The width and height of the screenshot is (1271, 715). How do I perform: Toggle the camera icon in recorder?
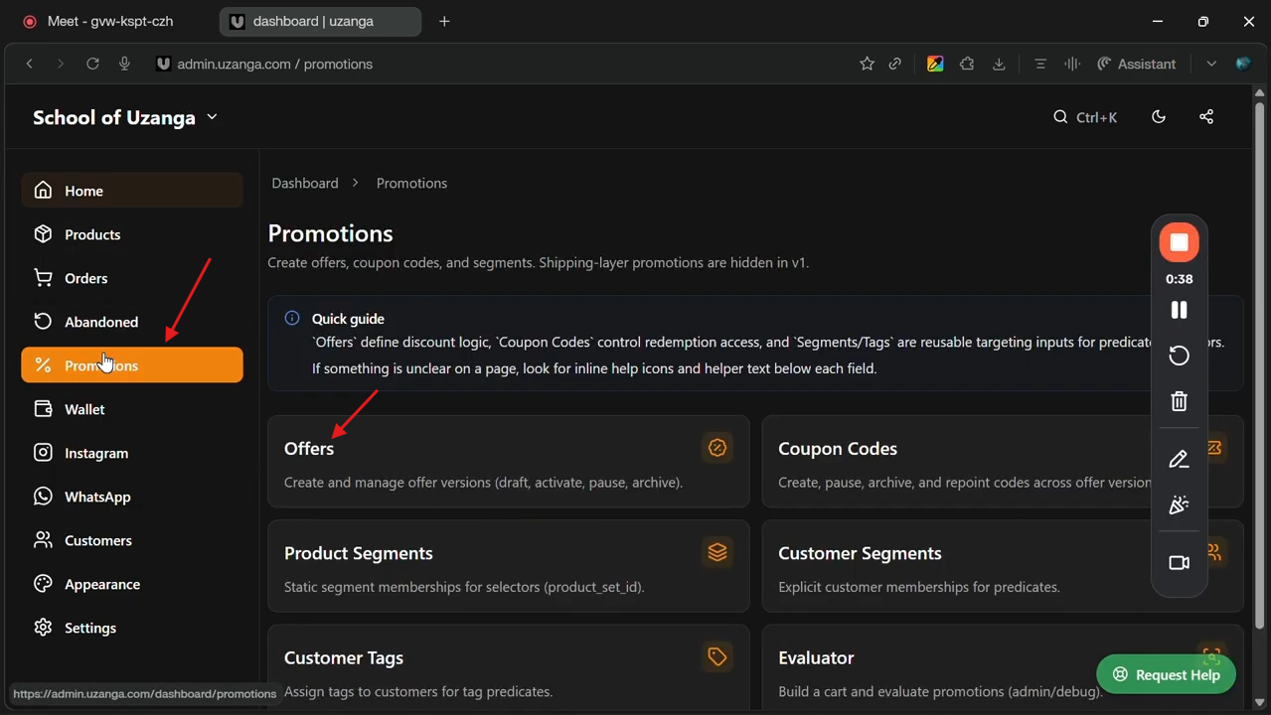click(x=1180, y=563)
